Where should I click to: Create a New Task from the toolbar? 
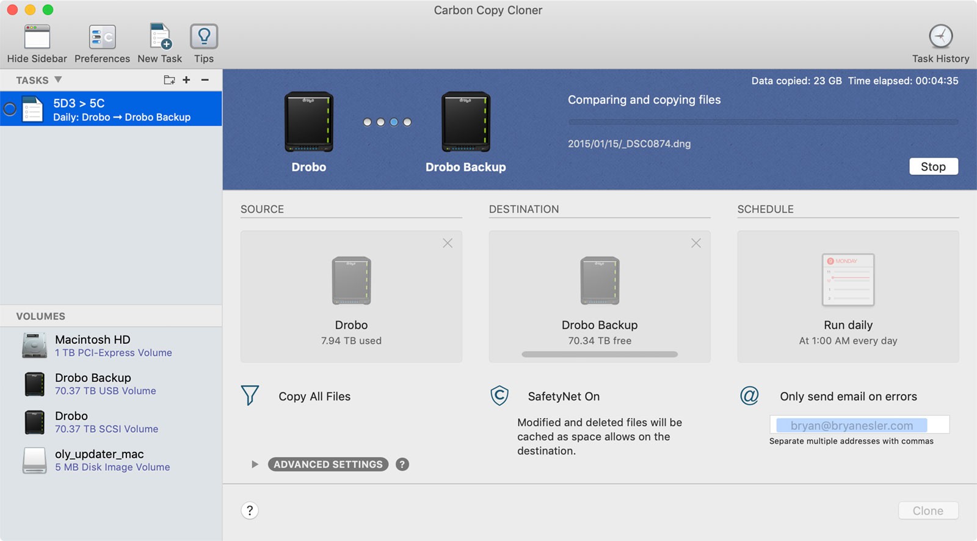pos(160,37)
